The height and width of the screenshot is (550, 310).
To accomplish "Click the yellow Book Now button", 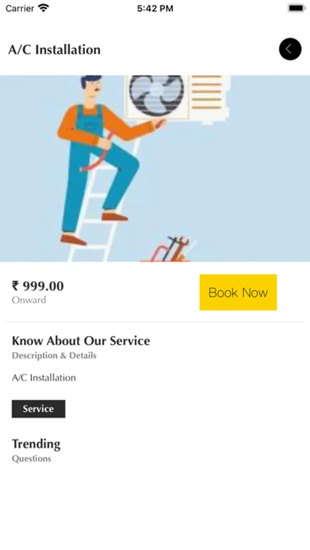I will pyautogui.click(x=238, y=292).
